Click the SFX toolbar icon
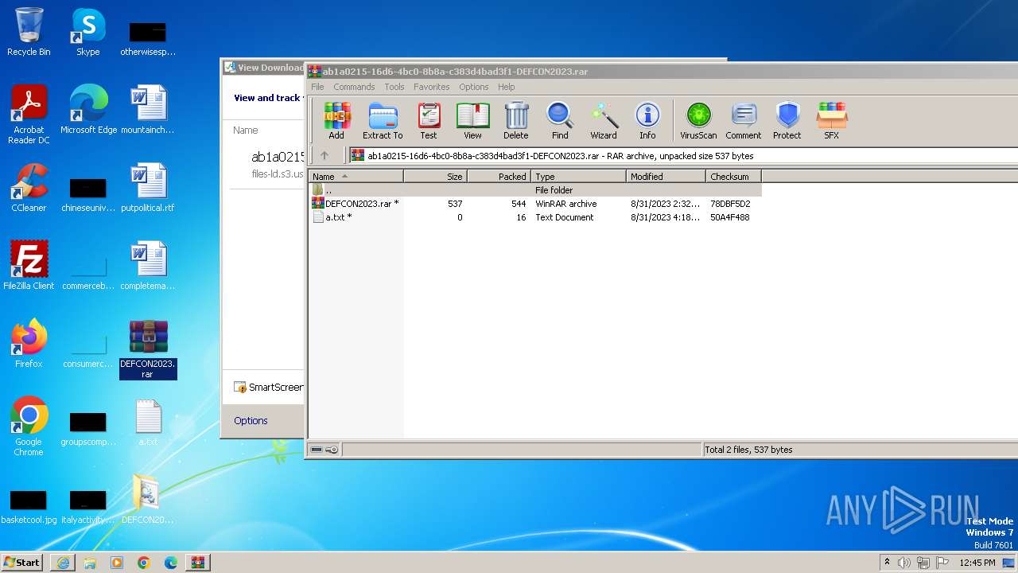The image size is (1018, 573). click(x=831, y=121)
